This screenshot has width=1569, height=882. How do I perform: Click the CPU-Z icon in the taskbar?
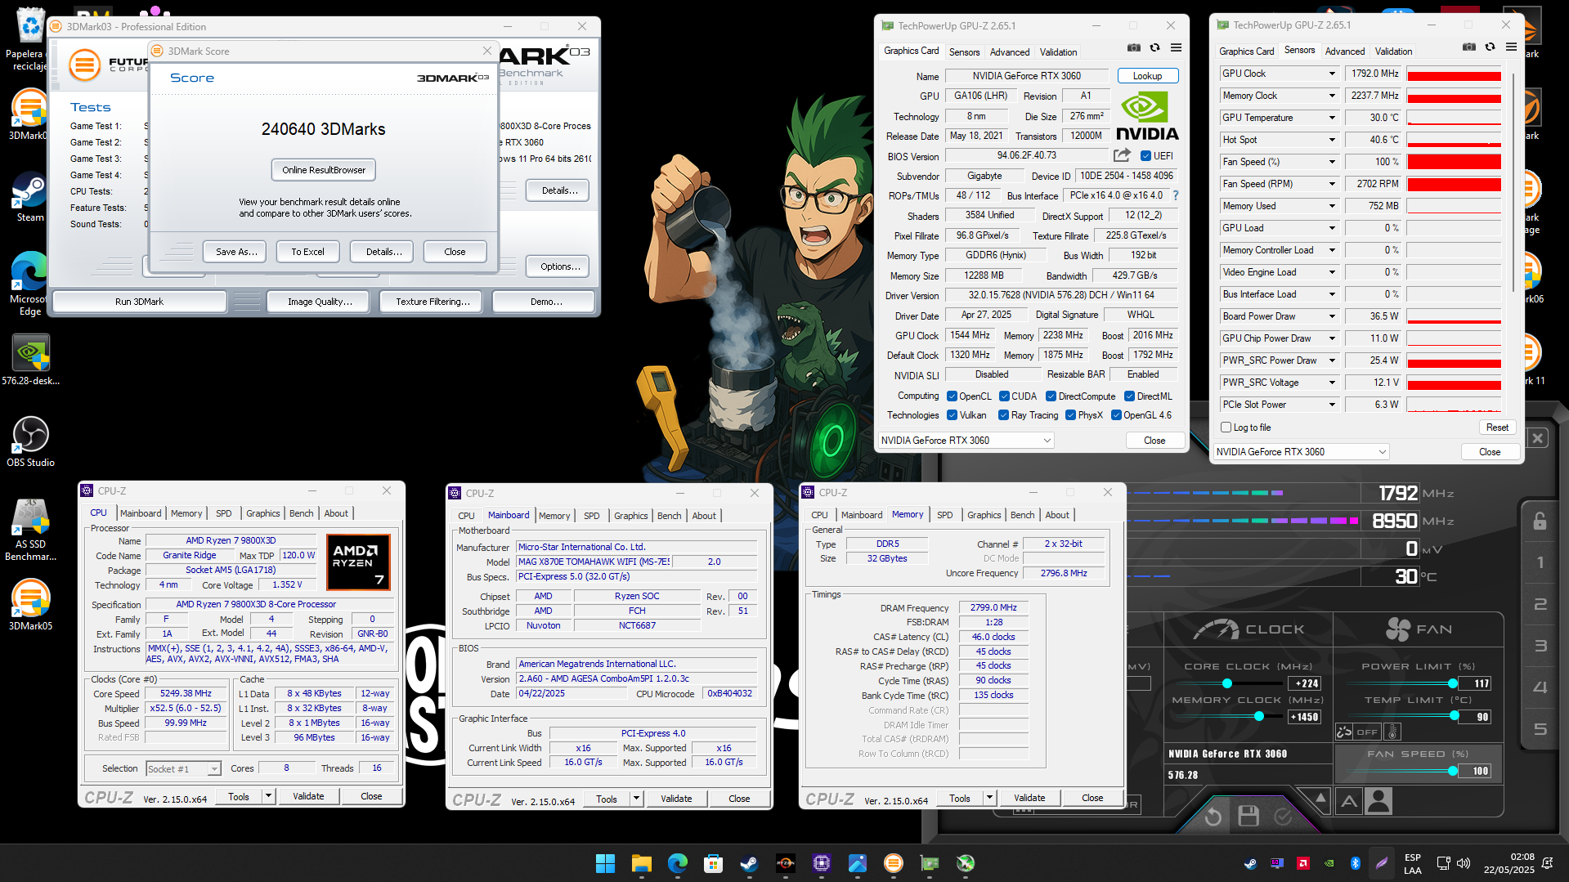(x=822, y=863)
